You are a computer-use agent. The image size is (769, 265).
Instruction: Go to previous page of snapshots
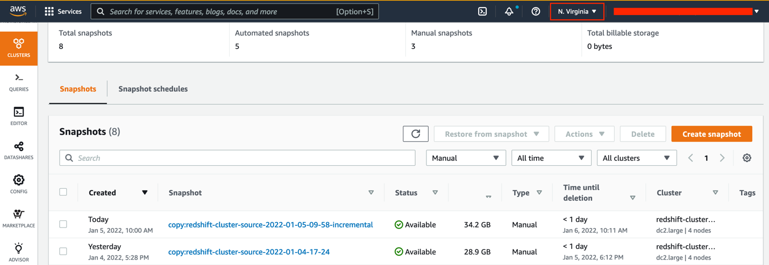(690, 158)
